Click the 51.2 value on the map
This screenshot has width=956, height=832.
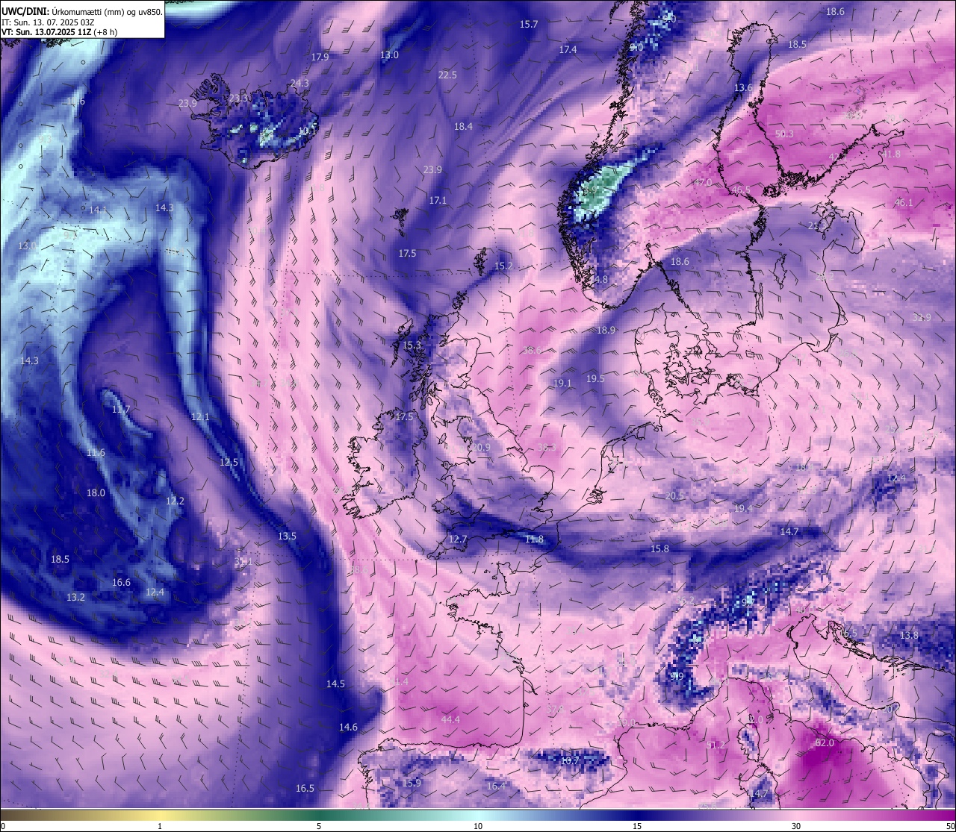(716, 745)
